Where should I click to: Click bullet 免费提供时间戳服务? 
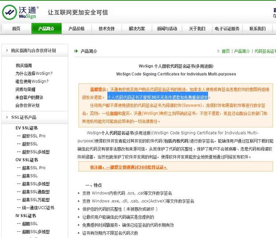[128, 225]
